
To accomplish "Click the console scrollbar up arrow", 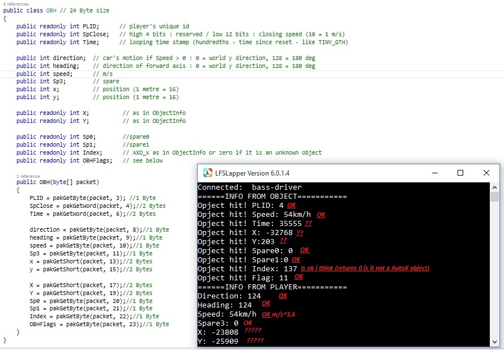I will (x=495, y=187).
